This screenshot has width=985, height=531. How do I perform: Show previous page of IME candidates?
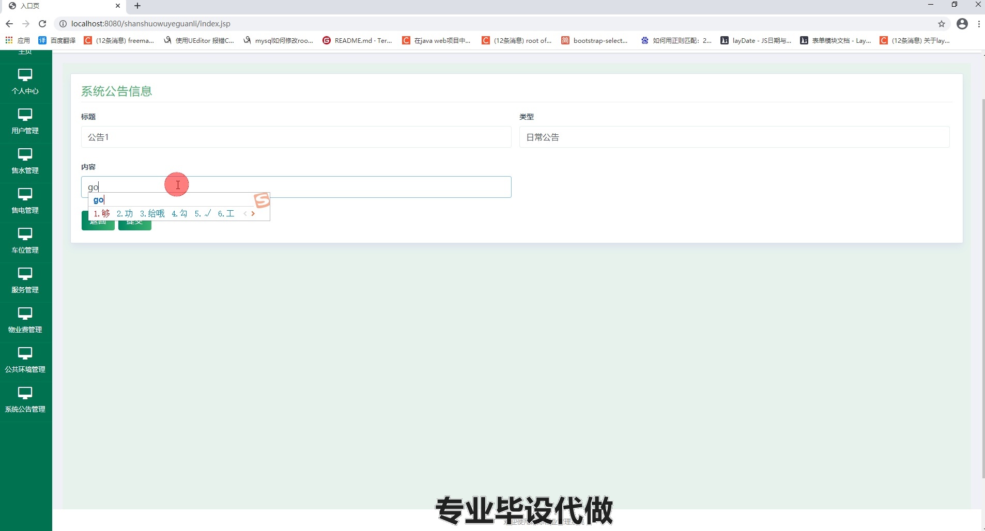(245, 213)
